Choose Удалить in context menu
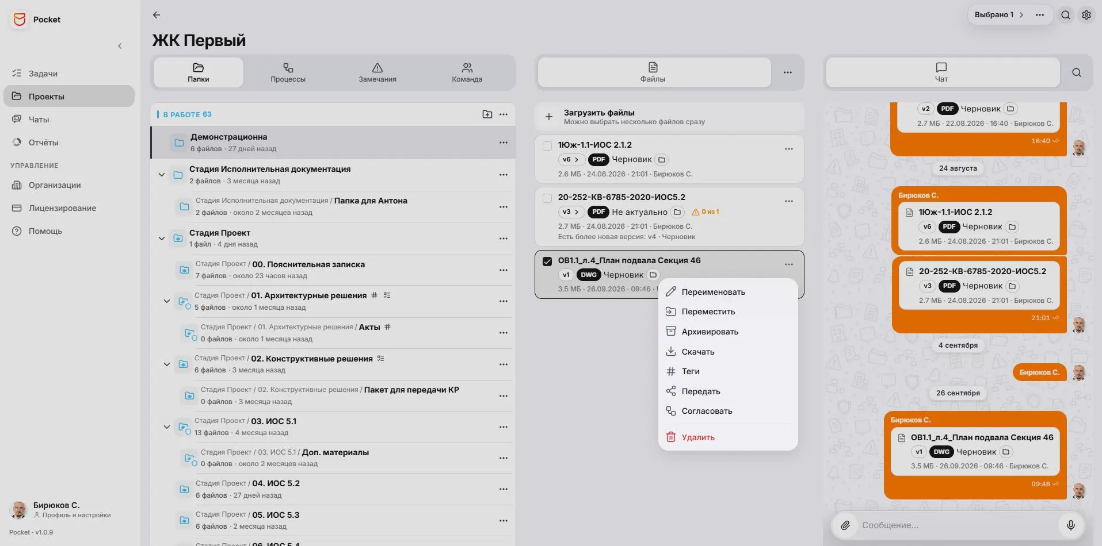Screen dimensions: 1102x546 tap(728, 437)
